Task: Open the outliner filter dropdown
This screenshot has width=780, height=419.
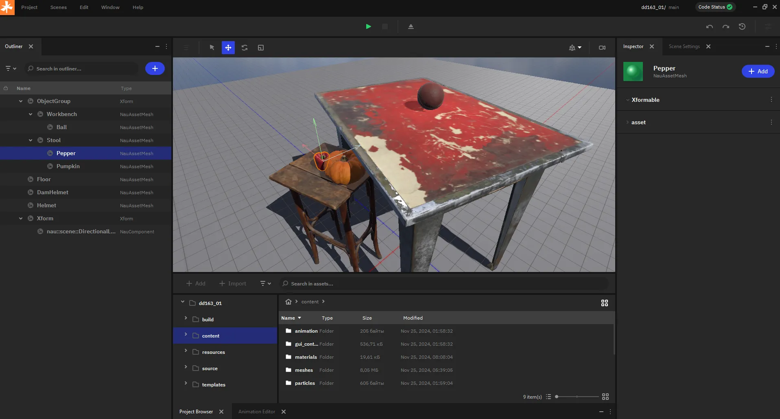Action: (11, 68)
